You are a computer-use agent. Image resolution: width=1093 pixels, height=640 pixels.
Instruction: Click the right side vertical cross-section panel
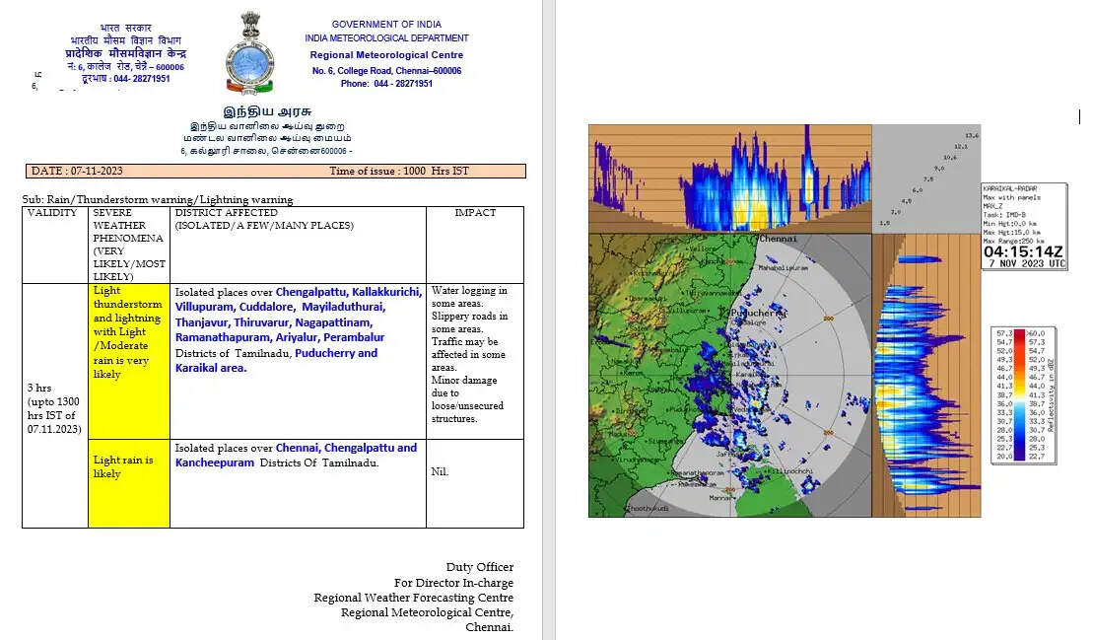[x=925, y=375]
